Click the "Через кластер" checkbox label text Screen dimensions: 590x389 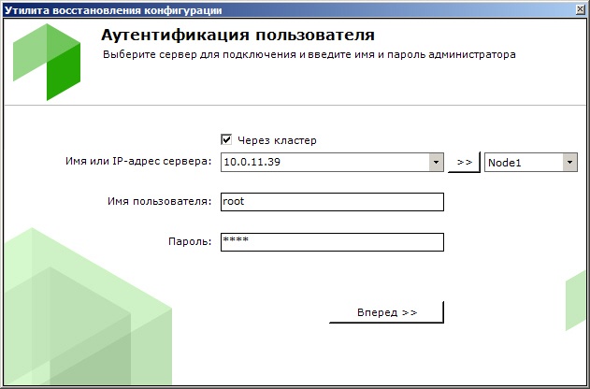278,140
